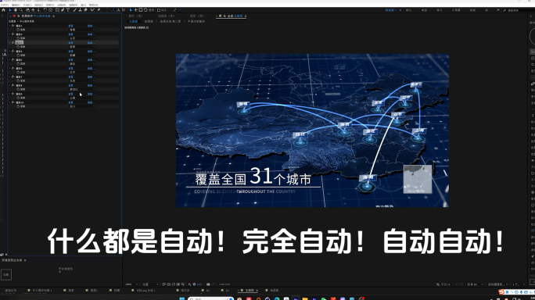Select the Selection arrow tool
535x300 pixels.
coord(10,10)
